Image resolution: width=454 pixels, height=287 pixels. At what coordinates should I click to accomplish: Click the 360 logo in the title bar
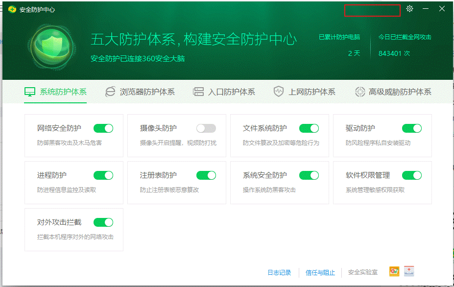tap(12, 10)
